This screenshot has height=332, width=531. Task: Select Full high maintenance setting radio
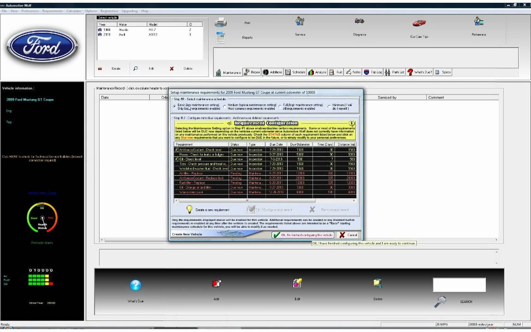pyautogui.click(x=280, y=107)
